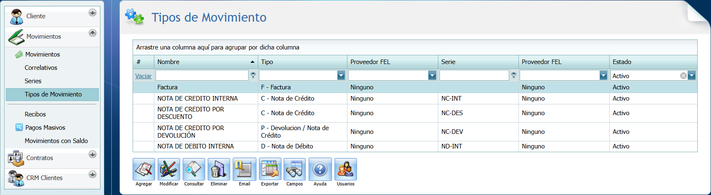Focus the Serie filter text field
Screen dimensions: 711x195
coord(474,75)
